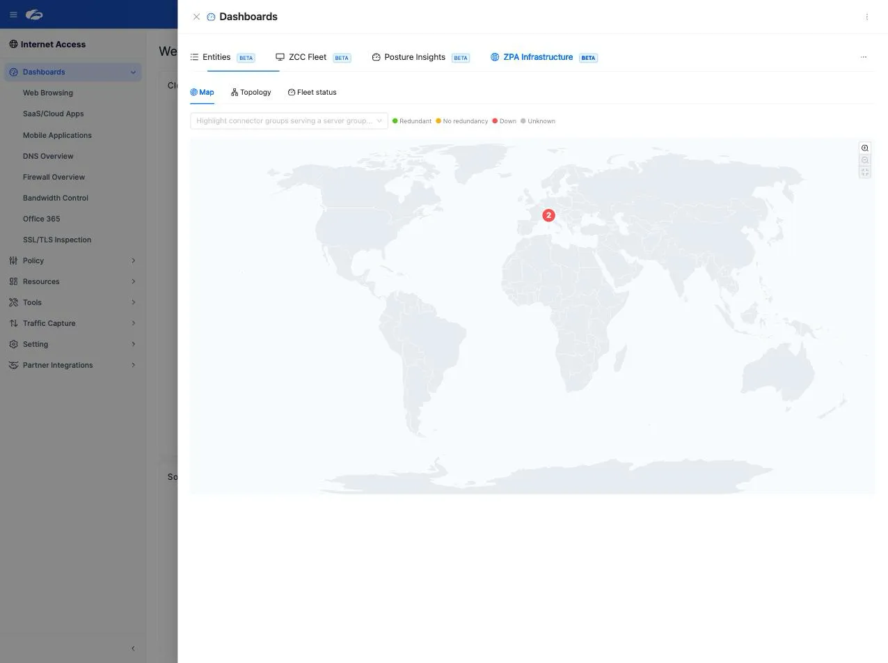Image resolution: width=888 pixels, height=663 pixels.
Task: Expand the Traffic Capture menu chevron
Action: (x=133, y=323)
